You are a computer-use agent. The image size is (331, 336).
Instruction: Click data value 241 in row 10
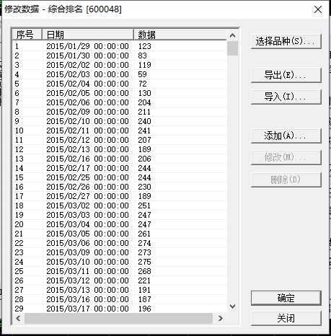pyautogui.click(x=144, y=131)
